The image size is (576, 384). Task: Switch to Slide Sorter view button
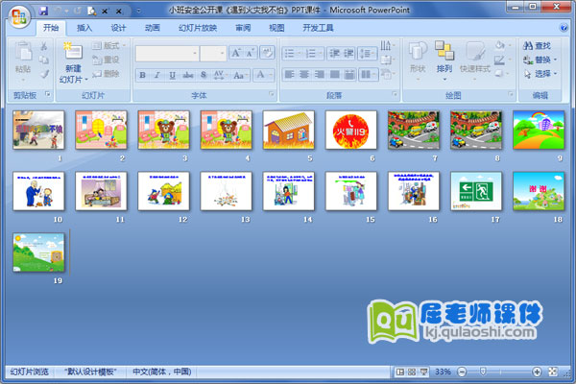point(412,372)
